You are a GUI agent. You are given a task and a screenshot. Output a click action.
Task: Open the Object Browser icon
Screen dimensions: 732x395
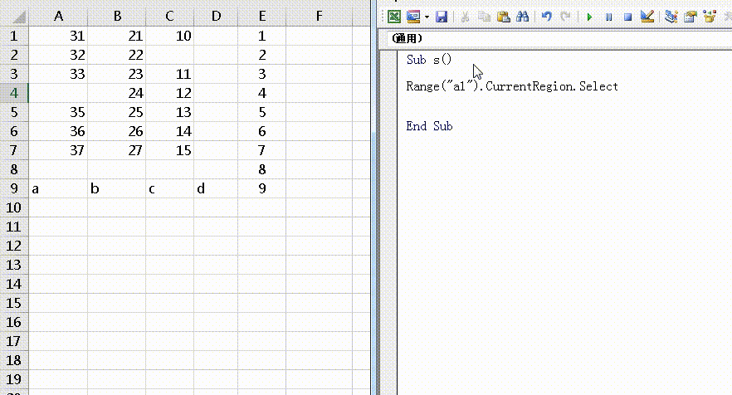point(710,17)
